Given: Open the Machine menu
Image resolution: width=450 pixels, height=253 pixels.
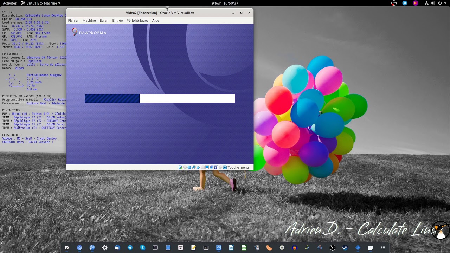Looking at the screenshot, I should coord(89,20).
